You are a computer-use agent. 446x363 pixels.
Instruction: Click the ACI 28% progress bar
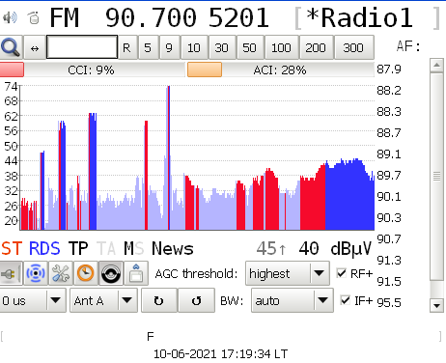[x=281, y=70]
